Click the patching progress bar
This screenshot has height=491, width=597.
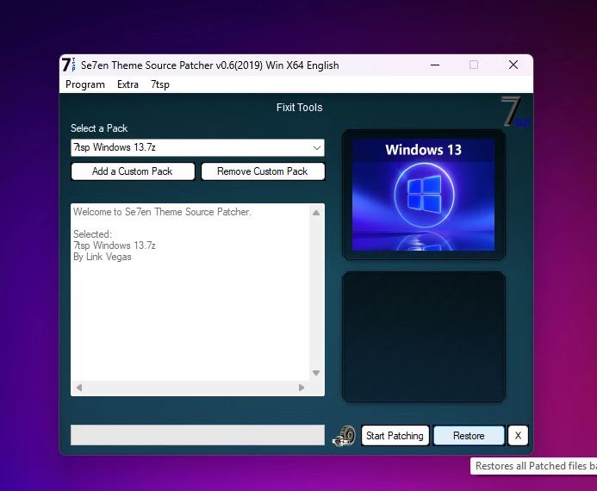click(197, 435)
